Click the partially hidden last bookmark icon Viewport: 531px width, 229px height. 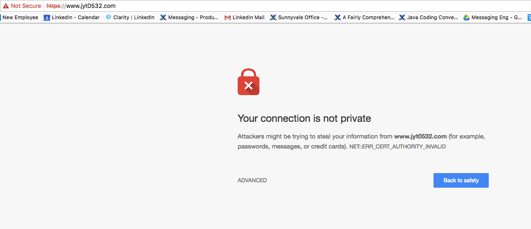click(529, 18)
